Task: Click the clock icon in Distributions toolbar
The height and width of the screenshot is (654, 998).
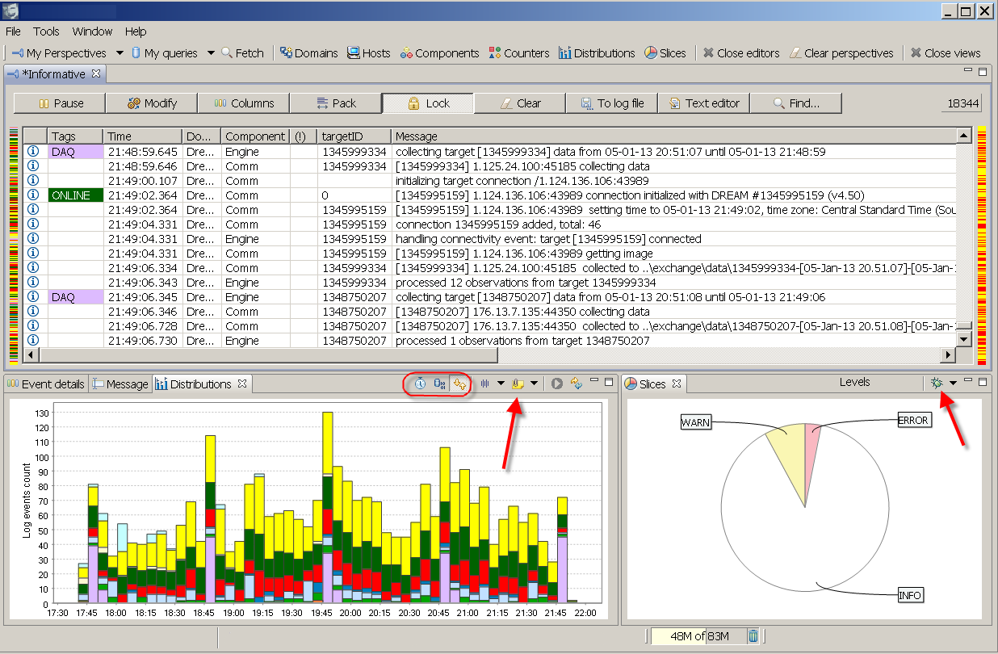Action: (x=421, y=384)
